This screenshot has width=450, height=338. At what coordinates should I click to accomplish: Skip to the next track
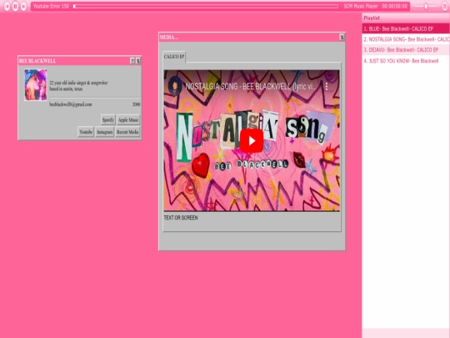(x=23, y=6)
